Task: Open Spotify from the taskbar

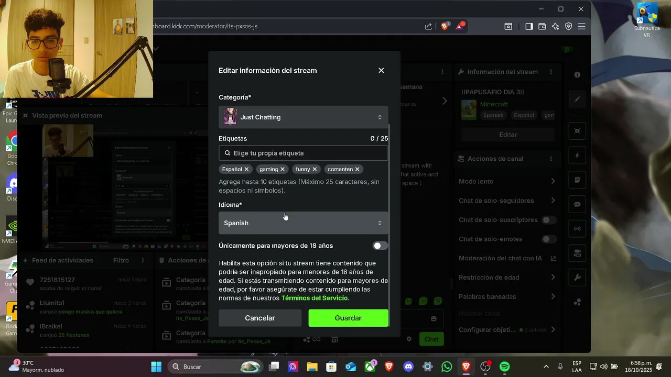Action: coord(504,367)
